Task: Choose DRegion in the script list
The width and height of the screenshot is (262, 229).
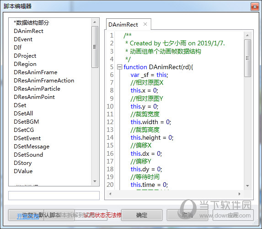Action: (25, 64)
